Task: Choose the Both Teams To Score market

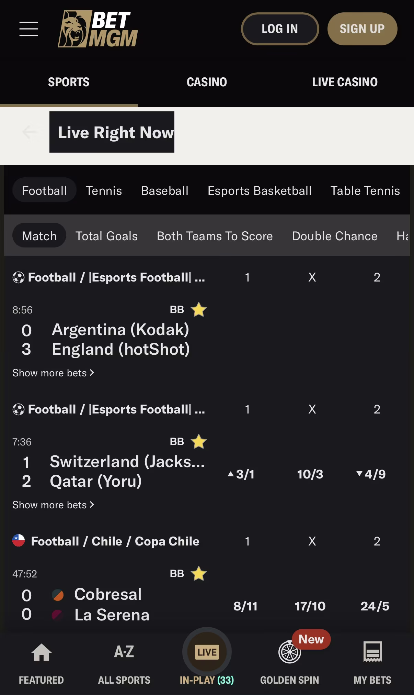Action: point(215,236)
